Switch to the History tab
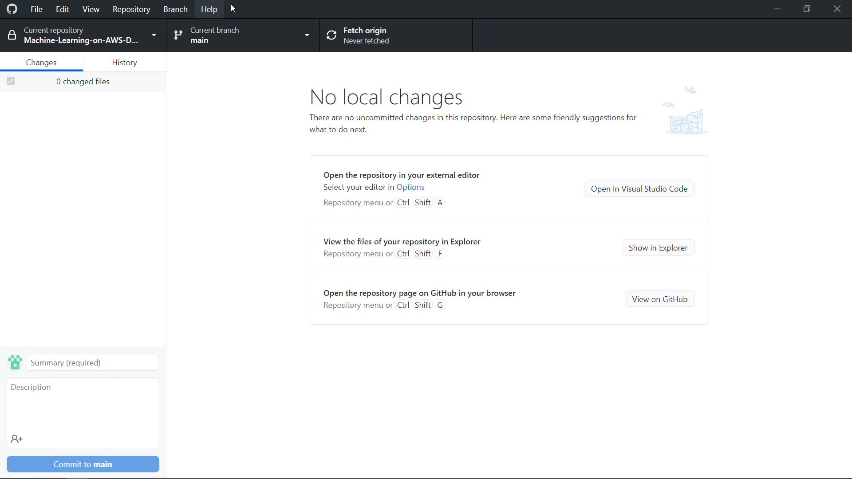852x479 pixels. pos(124,62)
